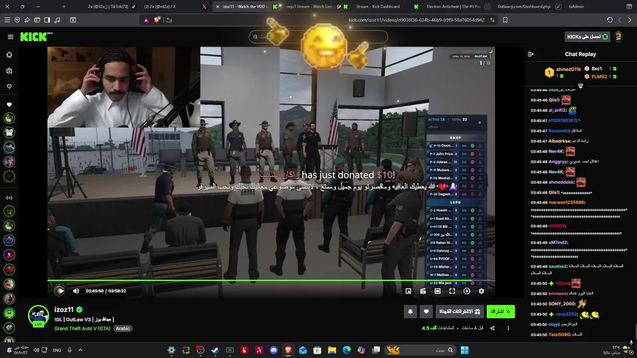Open video player settings gear
Screen dimensions: 637x358
pyautogui.click(x=481, y=291)
